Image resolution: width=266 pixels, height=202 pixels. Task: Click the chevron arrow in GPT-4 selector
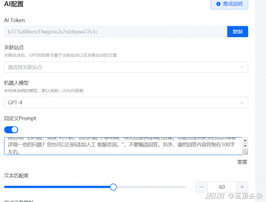(x=242, y=103)
